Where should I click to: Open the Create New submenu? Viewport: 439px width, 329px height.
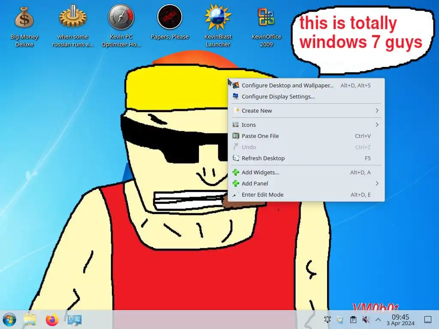pyautogui.click(x=306, y=111)
